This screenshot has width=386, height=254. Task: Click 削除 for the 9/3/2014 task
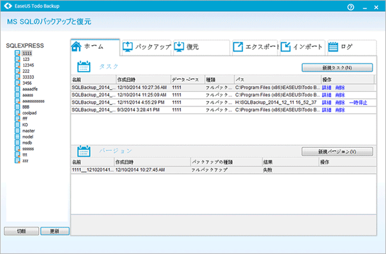[x=340, y=110]
